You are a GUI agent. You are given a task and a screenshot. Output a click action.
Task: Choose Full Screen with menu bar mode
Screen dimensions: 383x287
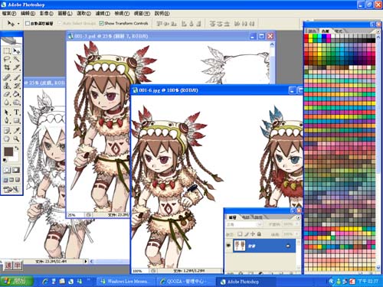pos(11,180)
